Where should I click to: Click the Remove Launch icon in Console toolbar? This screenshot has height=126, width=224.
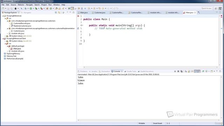point(178,71)
